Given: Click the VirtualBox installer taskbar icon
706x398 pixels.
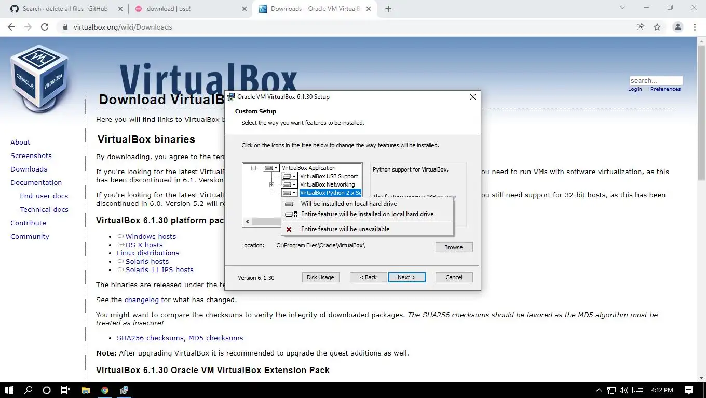Looking at the screenshot, I should click(125, 390).
